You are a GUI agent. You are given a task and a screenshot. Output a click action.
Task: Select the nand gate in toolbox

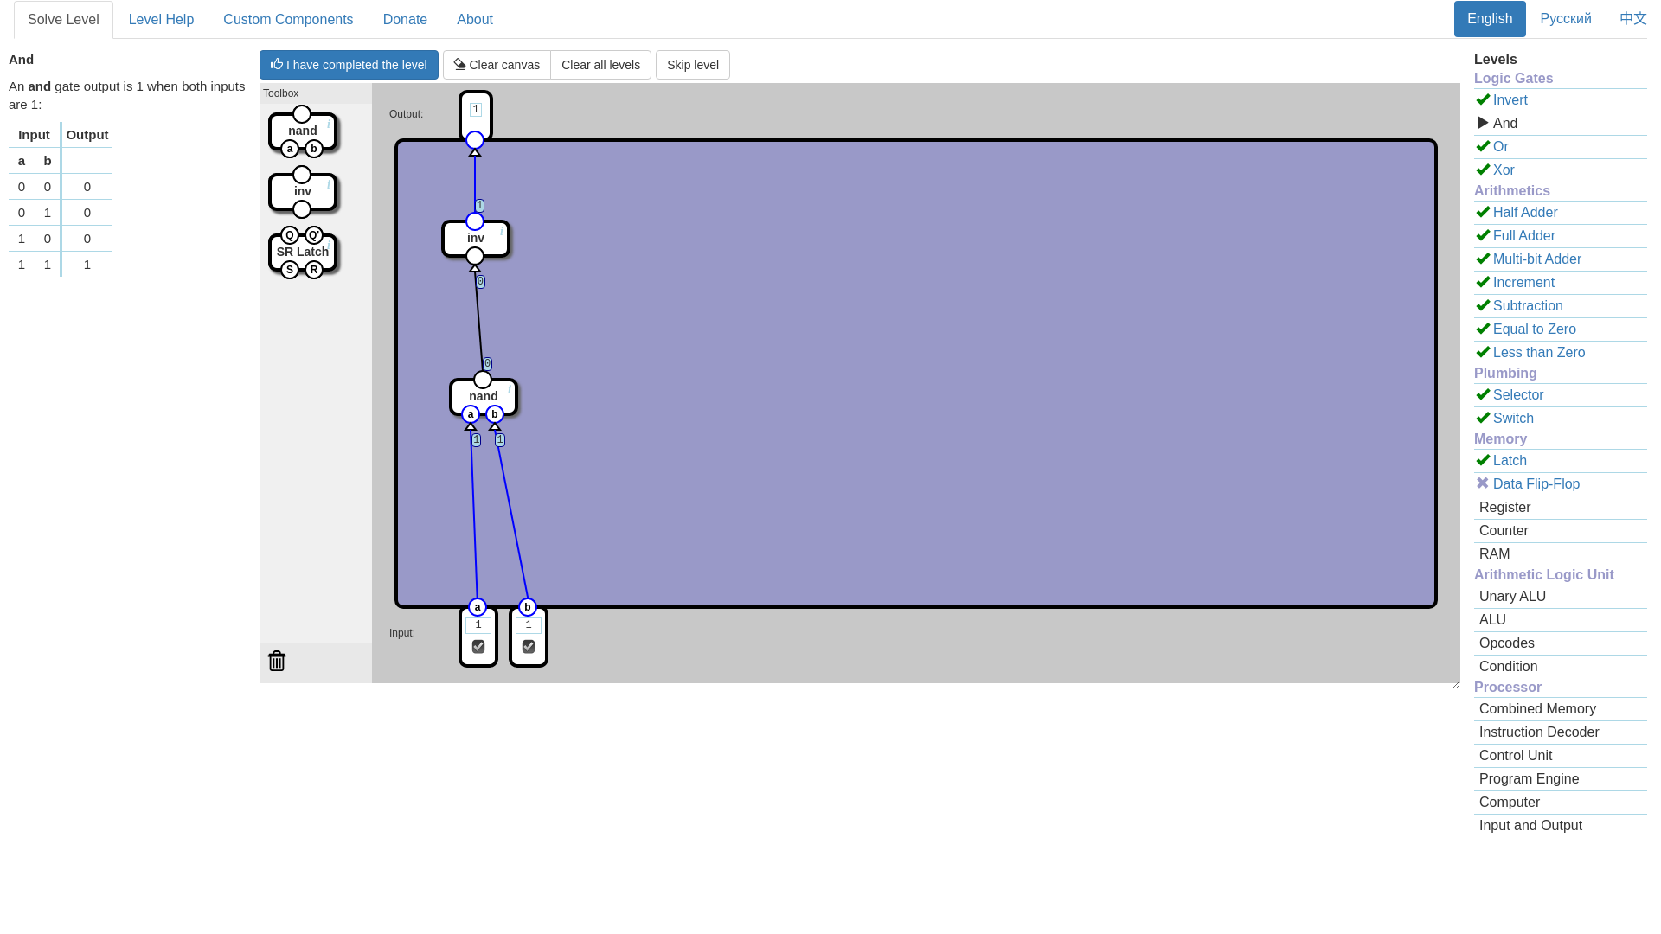click(302, 131)
